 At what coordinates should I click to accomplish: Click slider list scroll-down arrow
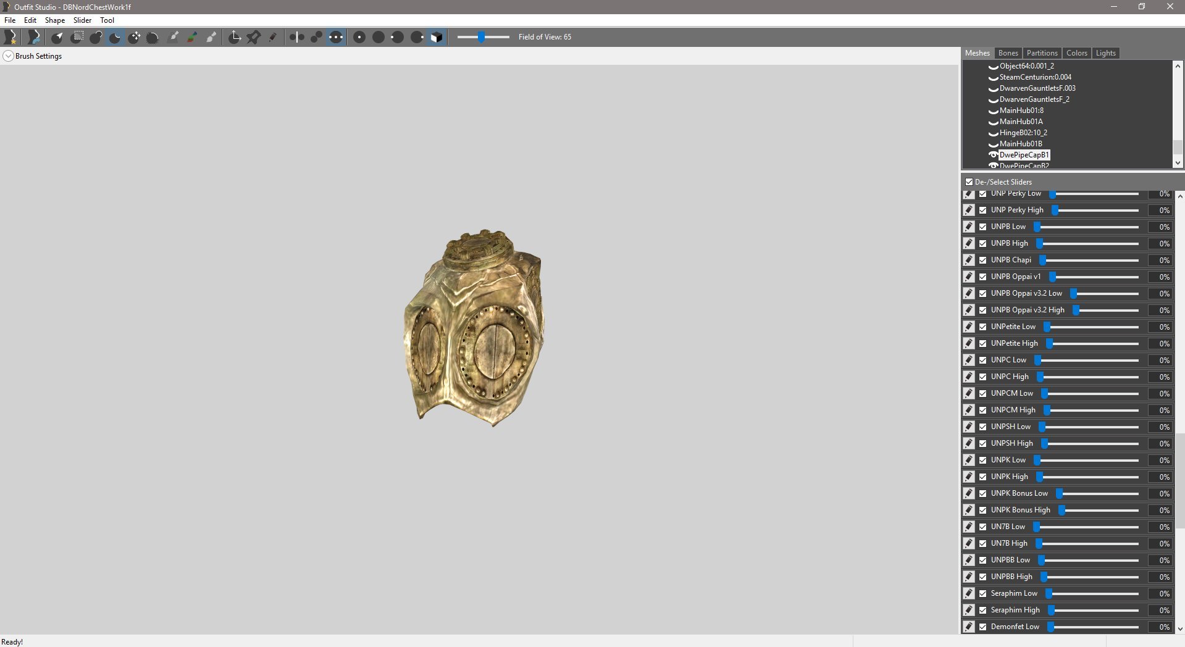click(x=1179, y=628)
